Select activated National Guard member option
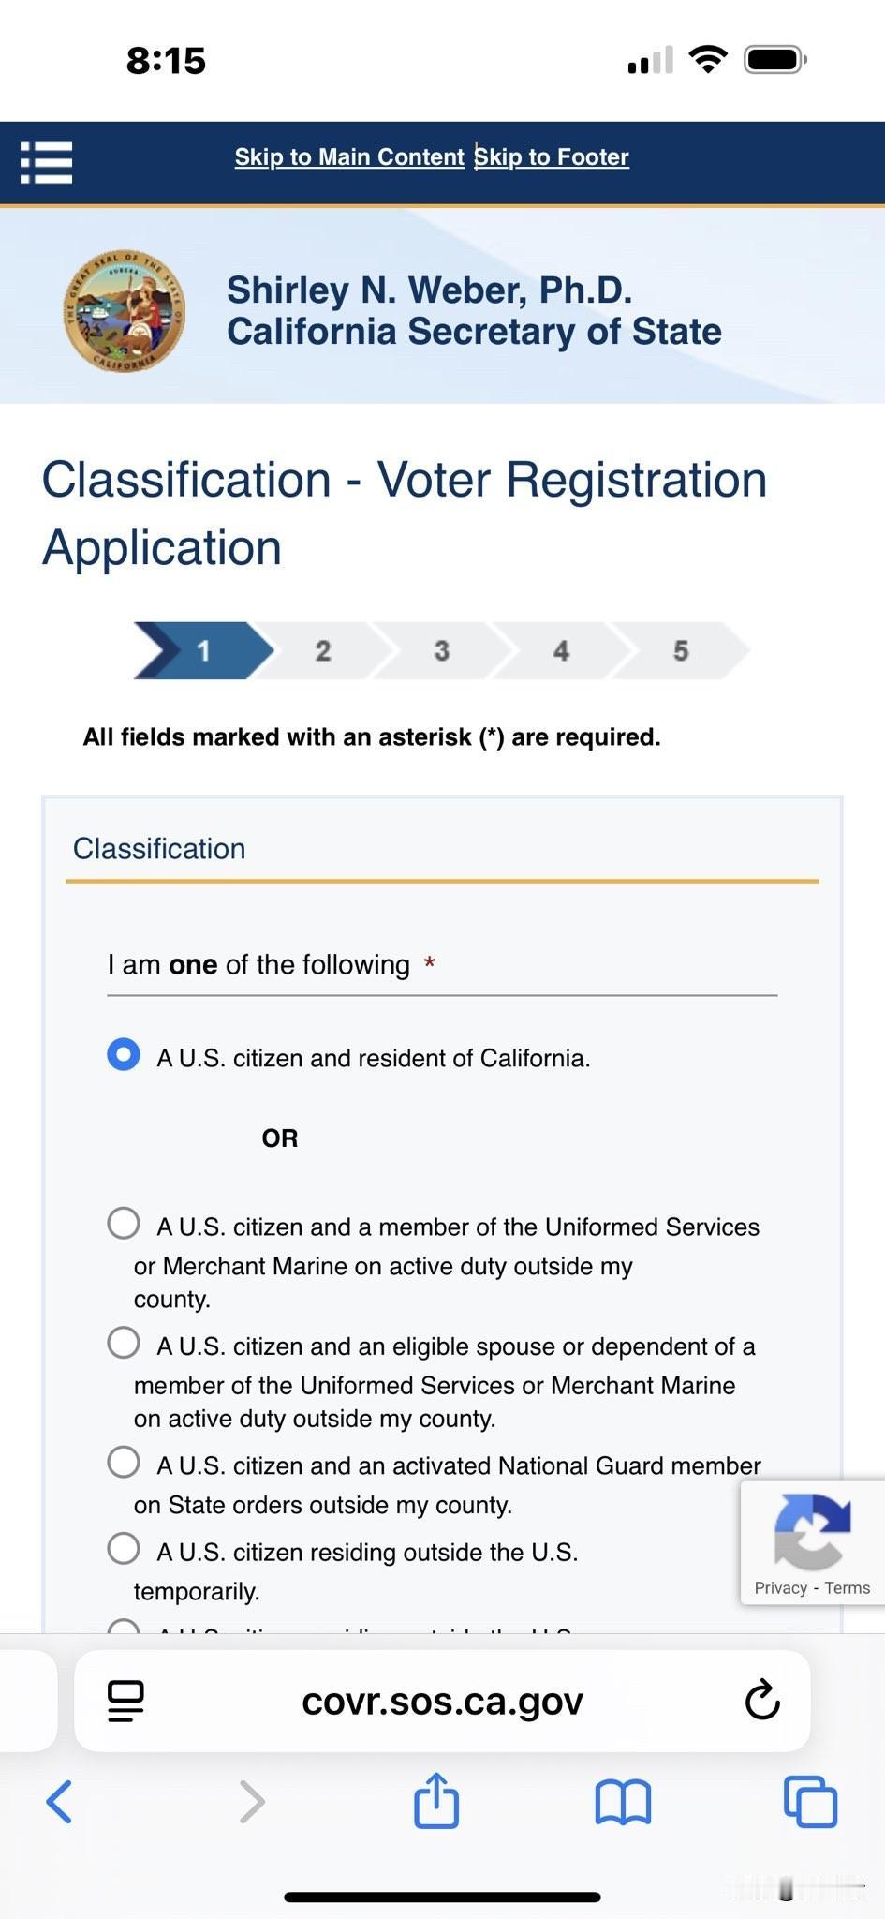This screenshot has width=885, height=1919. click(124, 1462)
